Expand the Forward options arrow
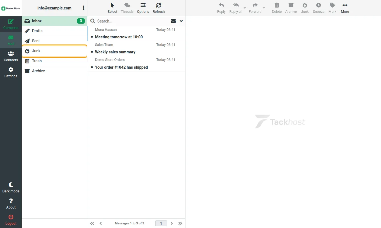Viewport: 381px width, 228px height. point(264,8)
